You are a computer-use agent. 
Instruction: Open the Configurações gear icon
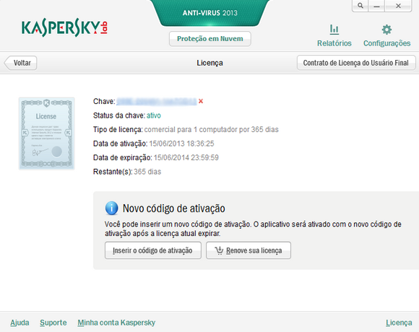pyautogui.click(x=386, y=30)
